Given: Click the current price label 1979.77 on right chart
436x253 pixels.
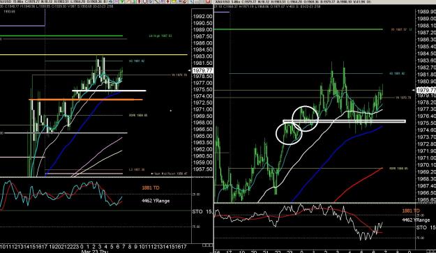Looking at the screenshot, I should point(426,90).
